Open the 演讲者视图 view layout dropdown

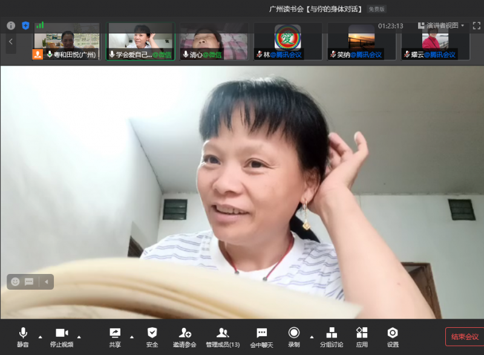coord(441,25)
